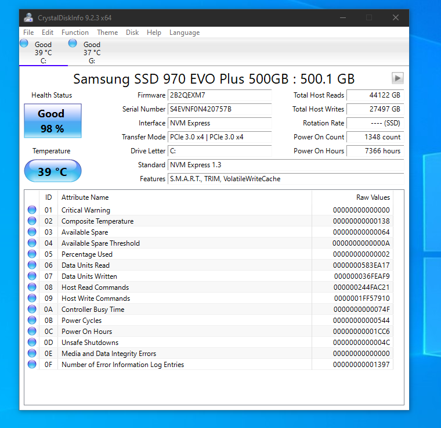Click the Features field with TRIM
441x428 pixels.
pos(285,179)
